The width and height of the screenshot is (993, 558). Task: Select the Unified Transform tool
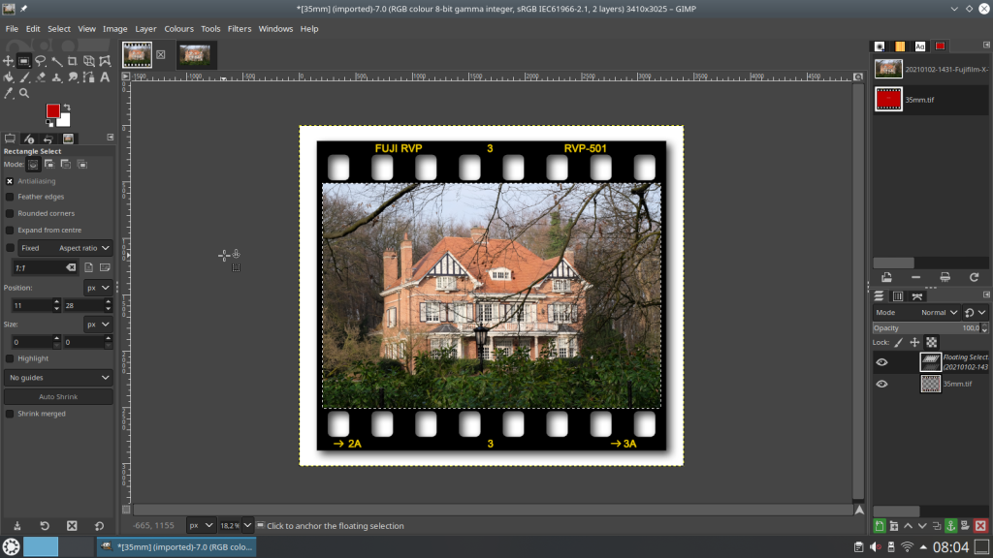click(88, 61)
